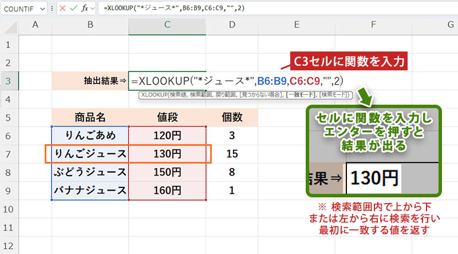Screen dimensions: 458x254
Task: Select the バナナジュース cell
Action: tap(90, 190)
